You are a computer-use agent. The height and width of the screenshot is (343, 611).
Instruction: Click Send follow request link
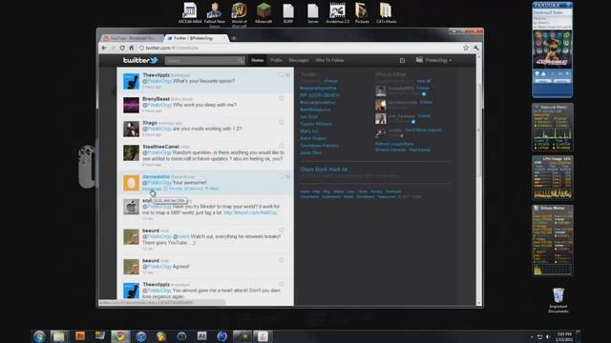pyautogui.click(x=423, y=130)
